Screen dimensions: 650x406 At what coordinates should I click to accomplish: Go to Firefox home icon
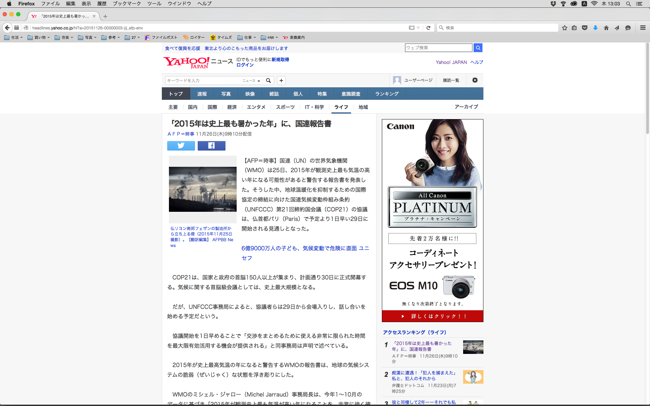(606, 28)
